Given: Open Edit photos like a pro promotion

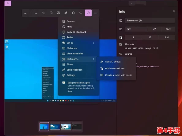Looking at the screenshot, I should click(x=78, y=87).
